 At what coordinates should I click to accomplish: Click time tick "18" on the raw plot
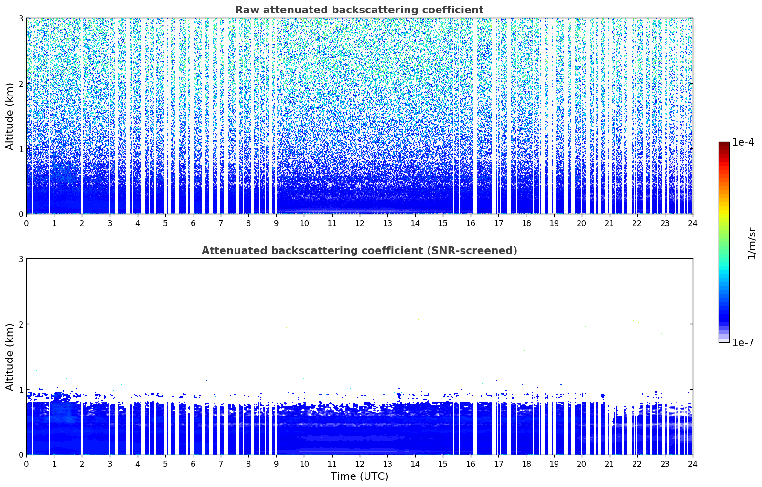pos(526,223)
